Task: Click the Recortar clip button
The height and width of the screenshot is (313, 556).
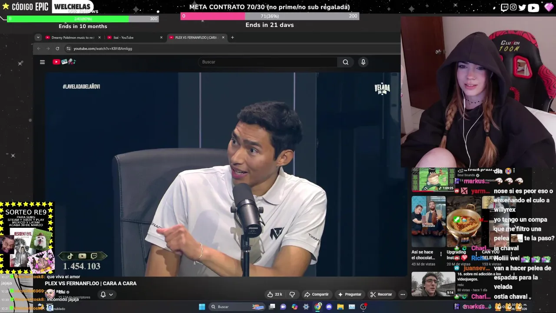Action: click(381, 294)
